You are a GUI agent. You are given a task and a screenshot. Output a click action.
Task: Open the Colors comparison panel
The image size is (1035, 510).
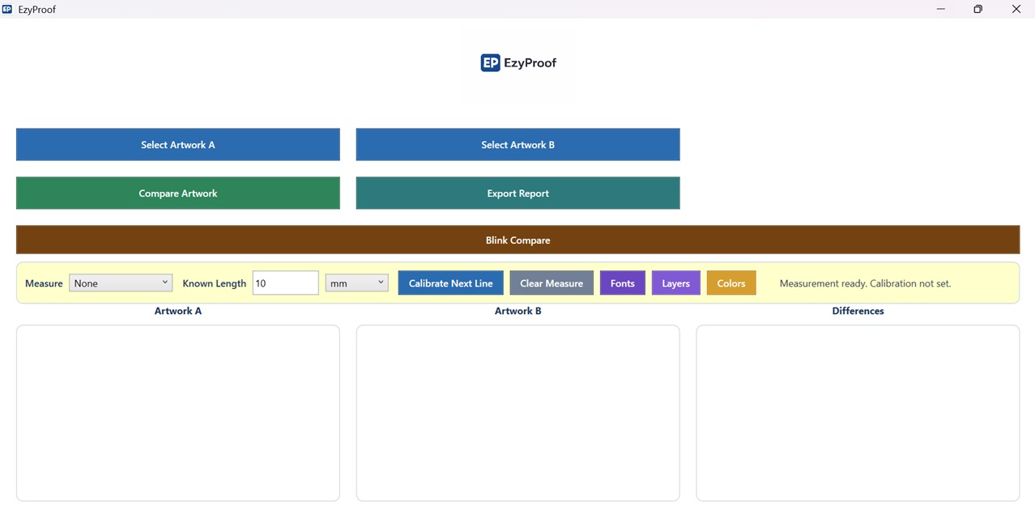coord(730,283)
